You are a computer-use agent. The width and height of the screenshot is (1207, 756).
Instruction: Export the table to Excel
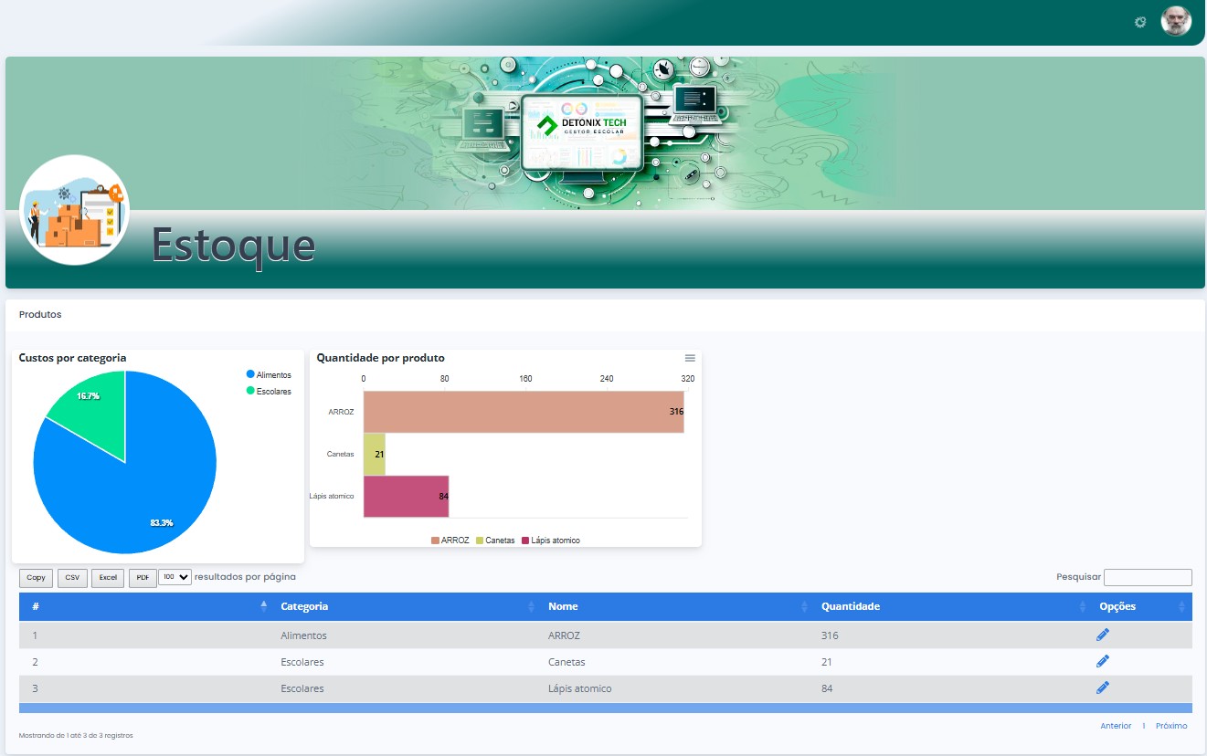point(109,578)
